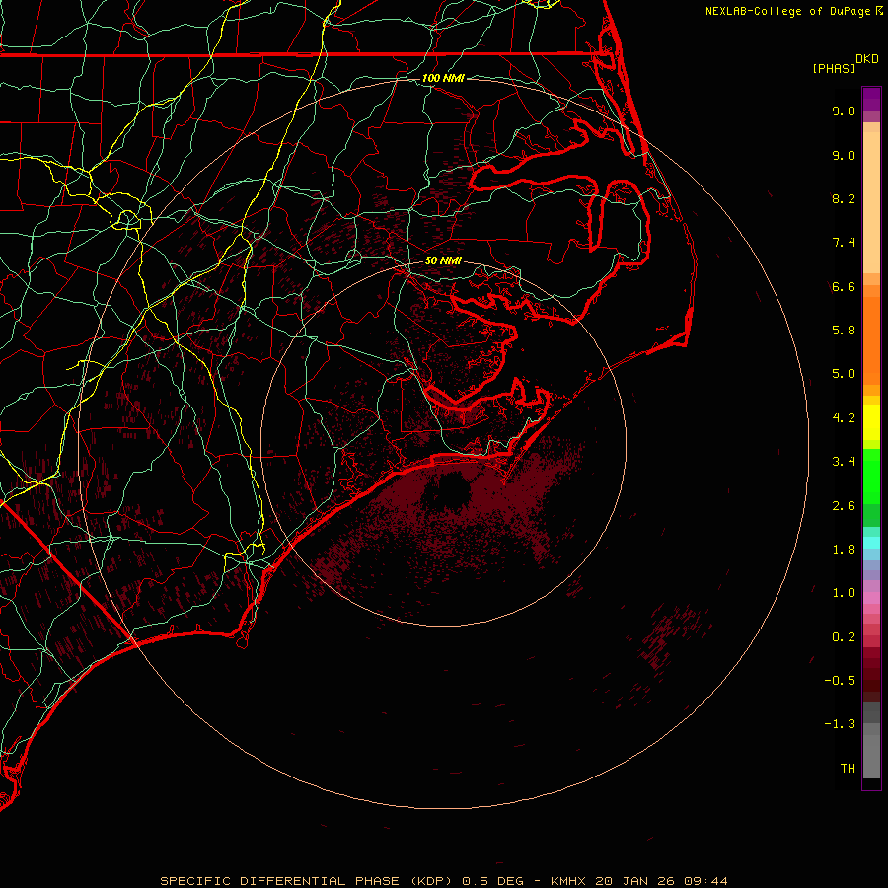This screenshot has width=888, height=888.
Task: Click the 4.2 scale label
Action: [844, 418]
